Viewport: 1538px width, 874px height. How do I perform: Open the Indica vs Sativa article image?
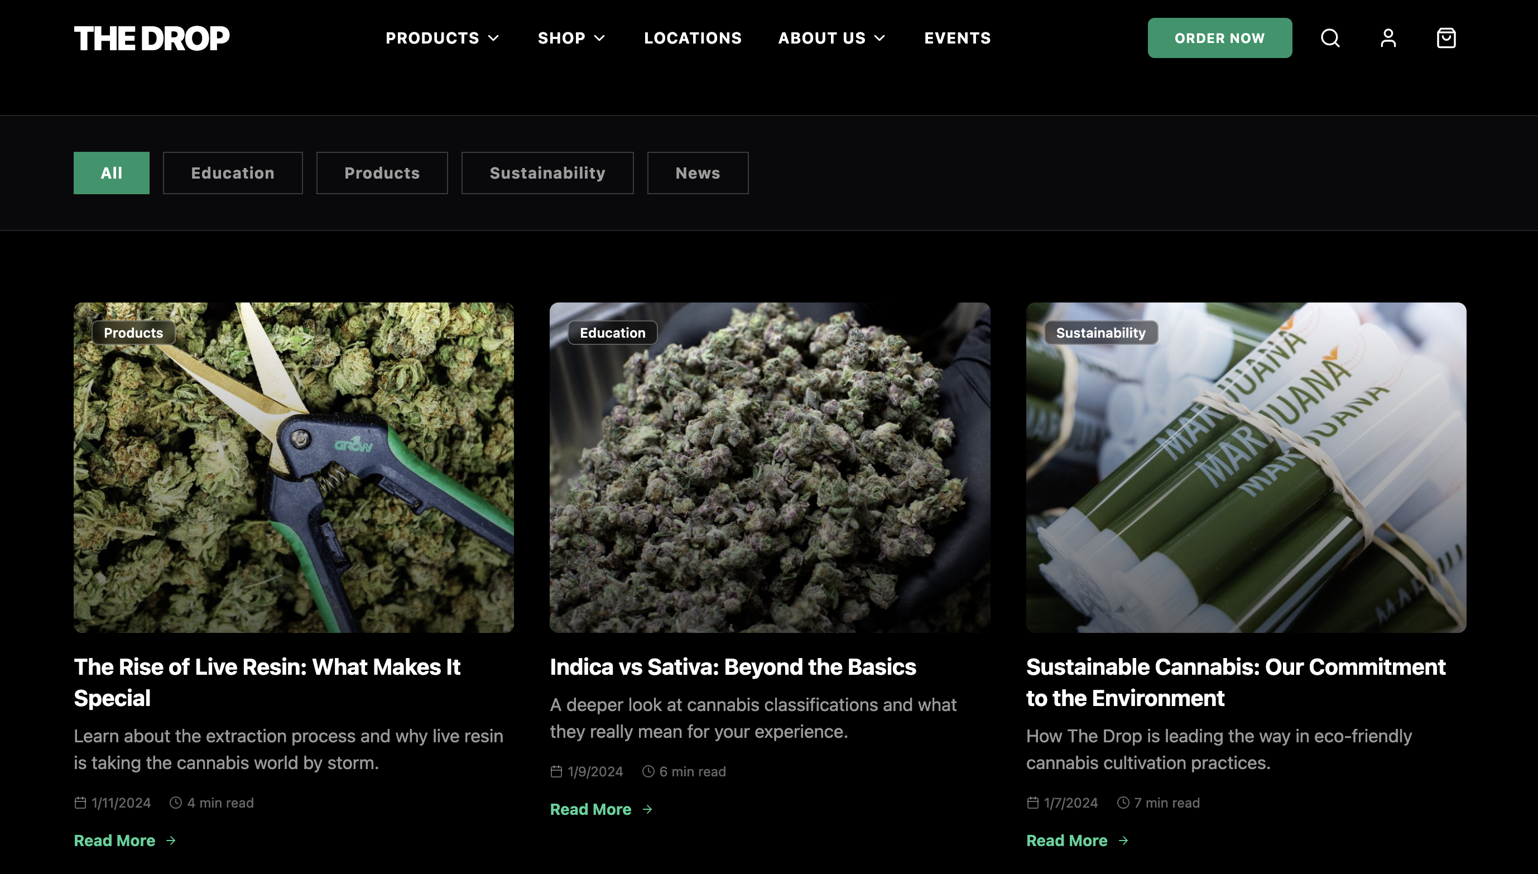click(x=770, y=468)
